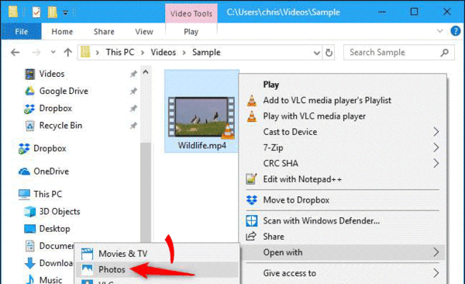Screen dimensions: 465x284
Task: Open the address bar history dropdown
Action: coord(317,53)
